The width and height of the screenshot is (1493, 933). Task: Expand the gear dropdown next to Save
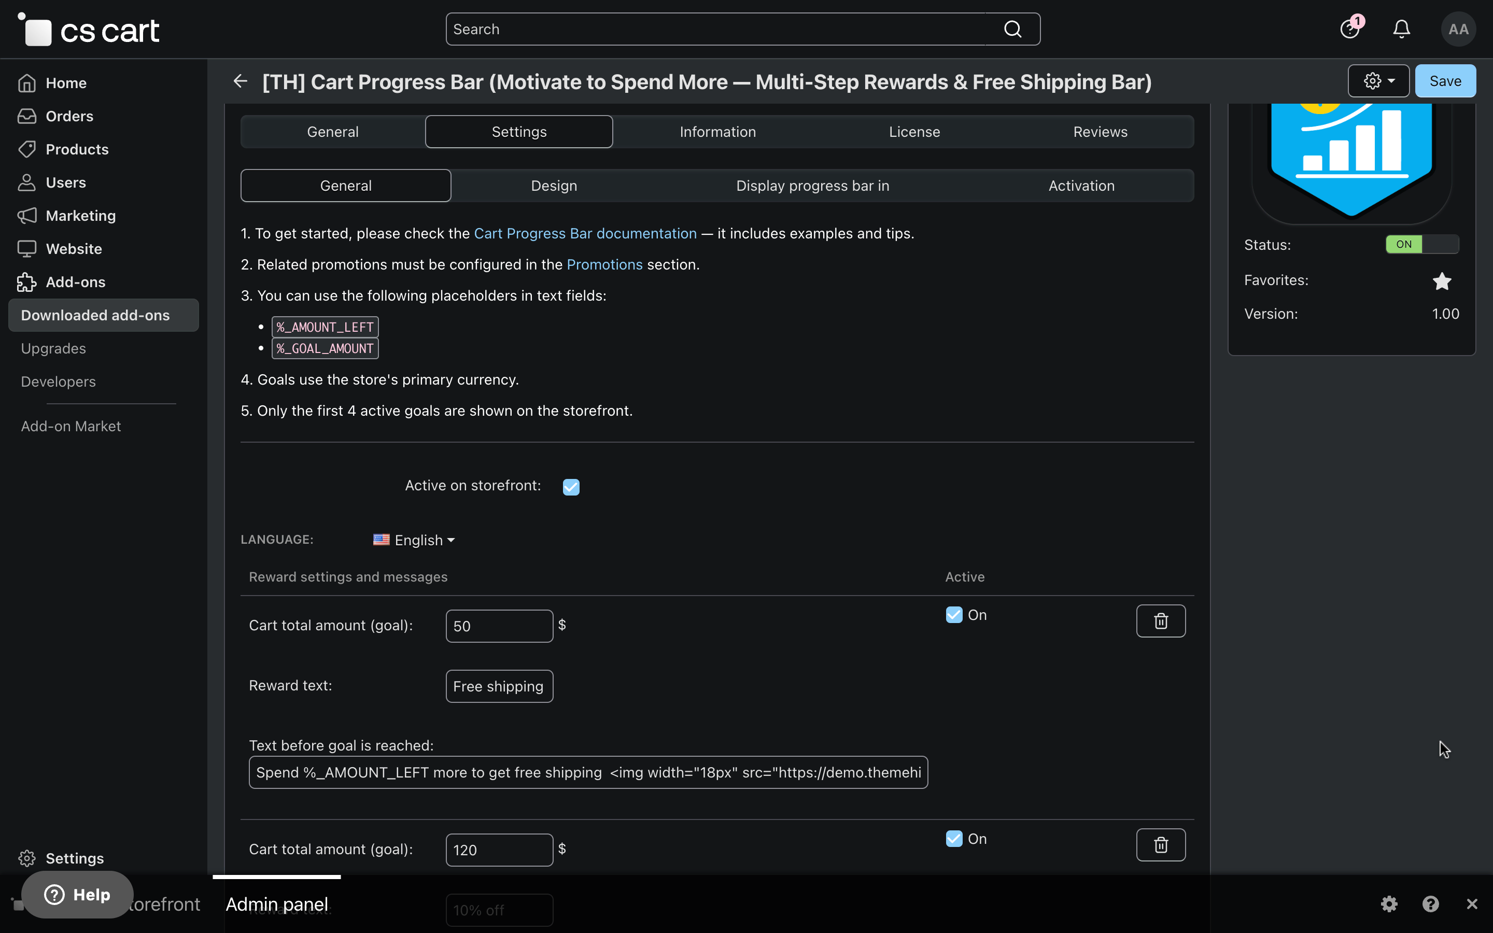(1378, 81)
